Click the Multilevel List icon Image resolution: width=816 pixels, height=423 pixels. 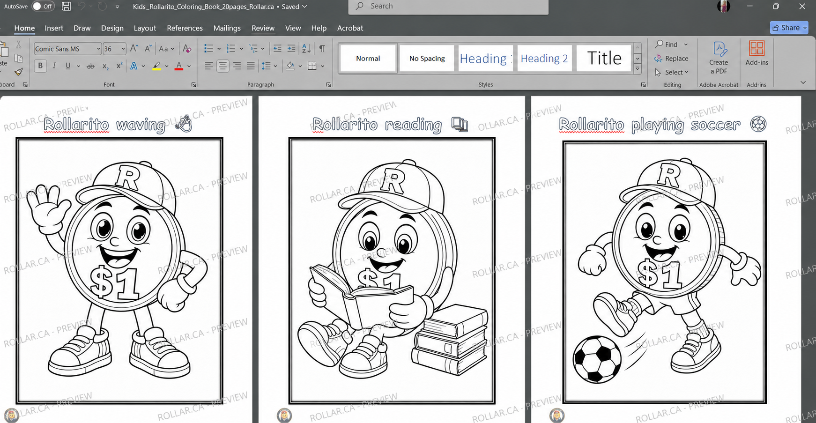pyautogui.click(x=253, y=49)
